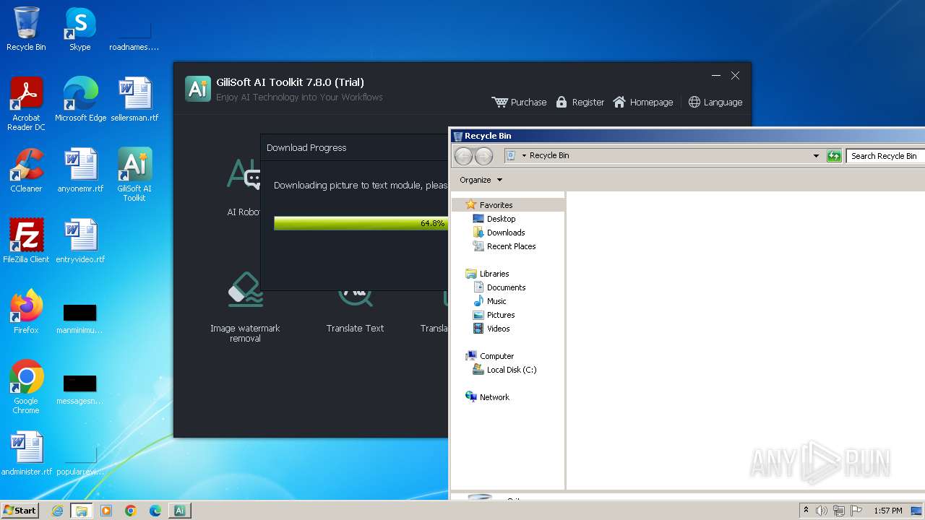Viewport: 925px width, 520px height.
Task: Go back in Recycle Bin window
Action: pyautogui.click(x=463, y=155)
